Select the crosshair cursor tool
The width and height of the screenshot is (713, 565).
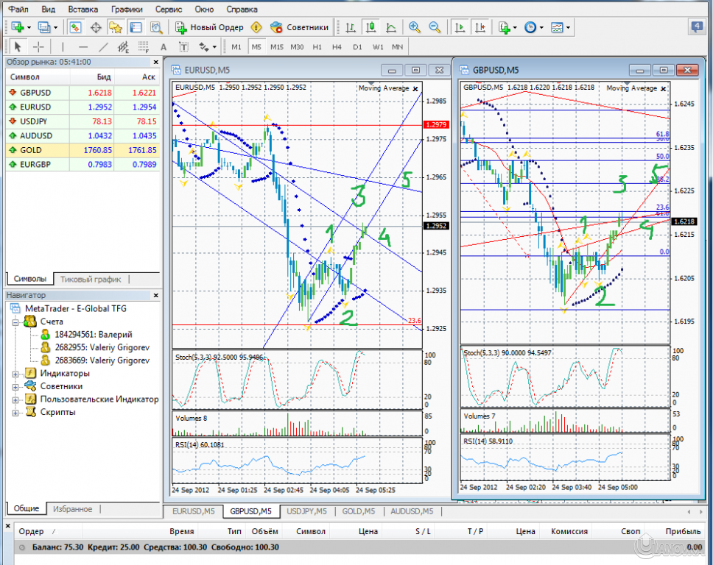[38, 47]
